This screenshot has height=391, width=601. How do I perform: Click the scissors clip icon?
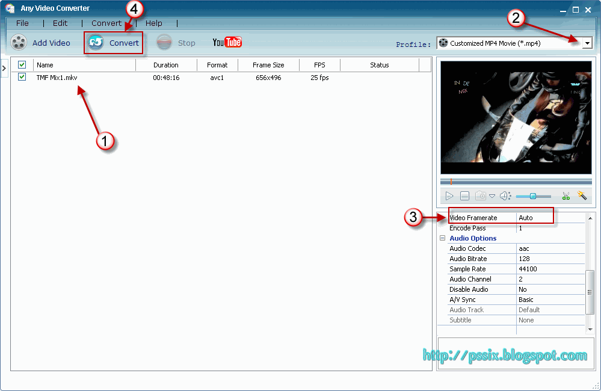(566, 195)
